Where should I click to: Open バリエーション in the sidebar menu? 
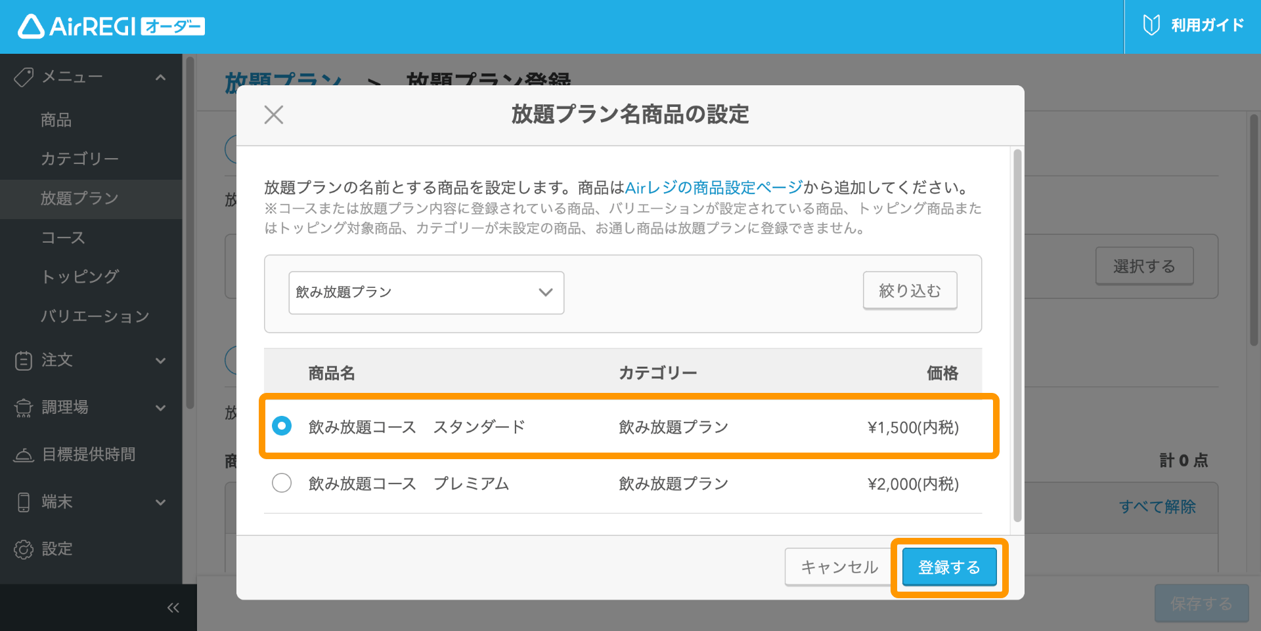point(95,316)
